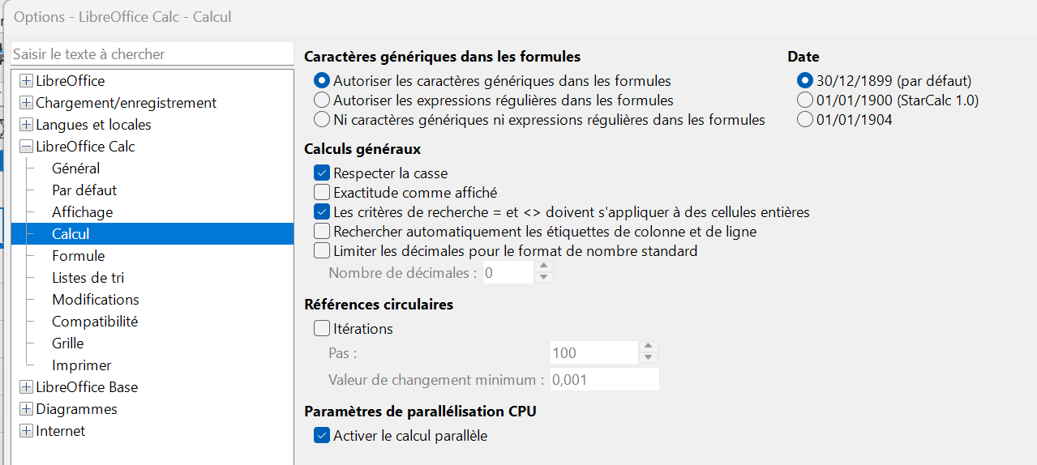Expand the Chargement/enregistrement node
Viewport: 1037px width, 465px height.
[27, 103]
